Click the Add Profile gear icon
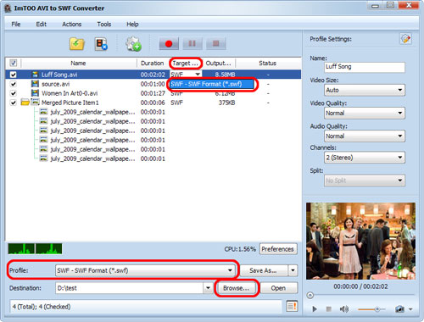Image resolution: width=424 pixels, height=322 pixels. [133, 44]
